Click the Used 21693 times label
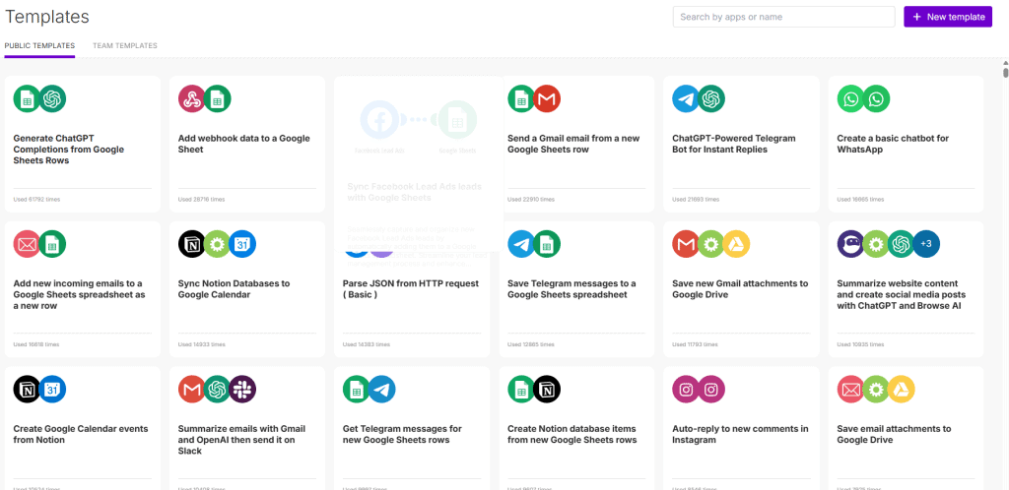Image resolution: width=1009 pixels, height=490 pixels. point(696,200)
